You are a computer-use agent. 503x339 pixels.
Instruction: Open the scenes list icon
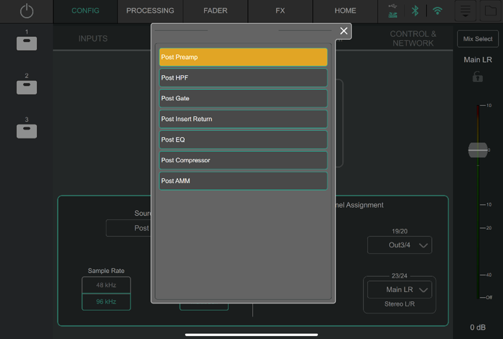click(x=465, y=11)
